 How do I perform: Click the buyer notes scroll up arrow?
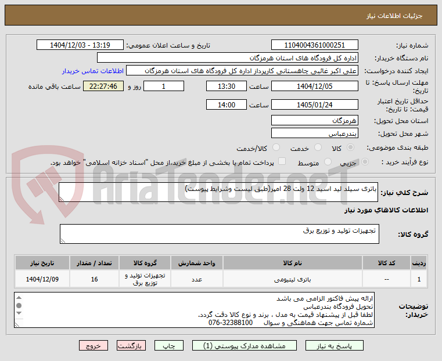pyautogui.click(x=19, y=298)
